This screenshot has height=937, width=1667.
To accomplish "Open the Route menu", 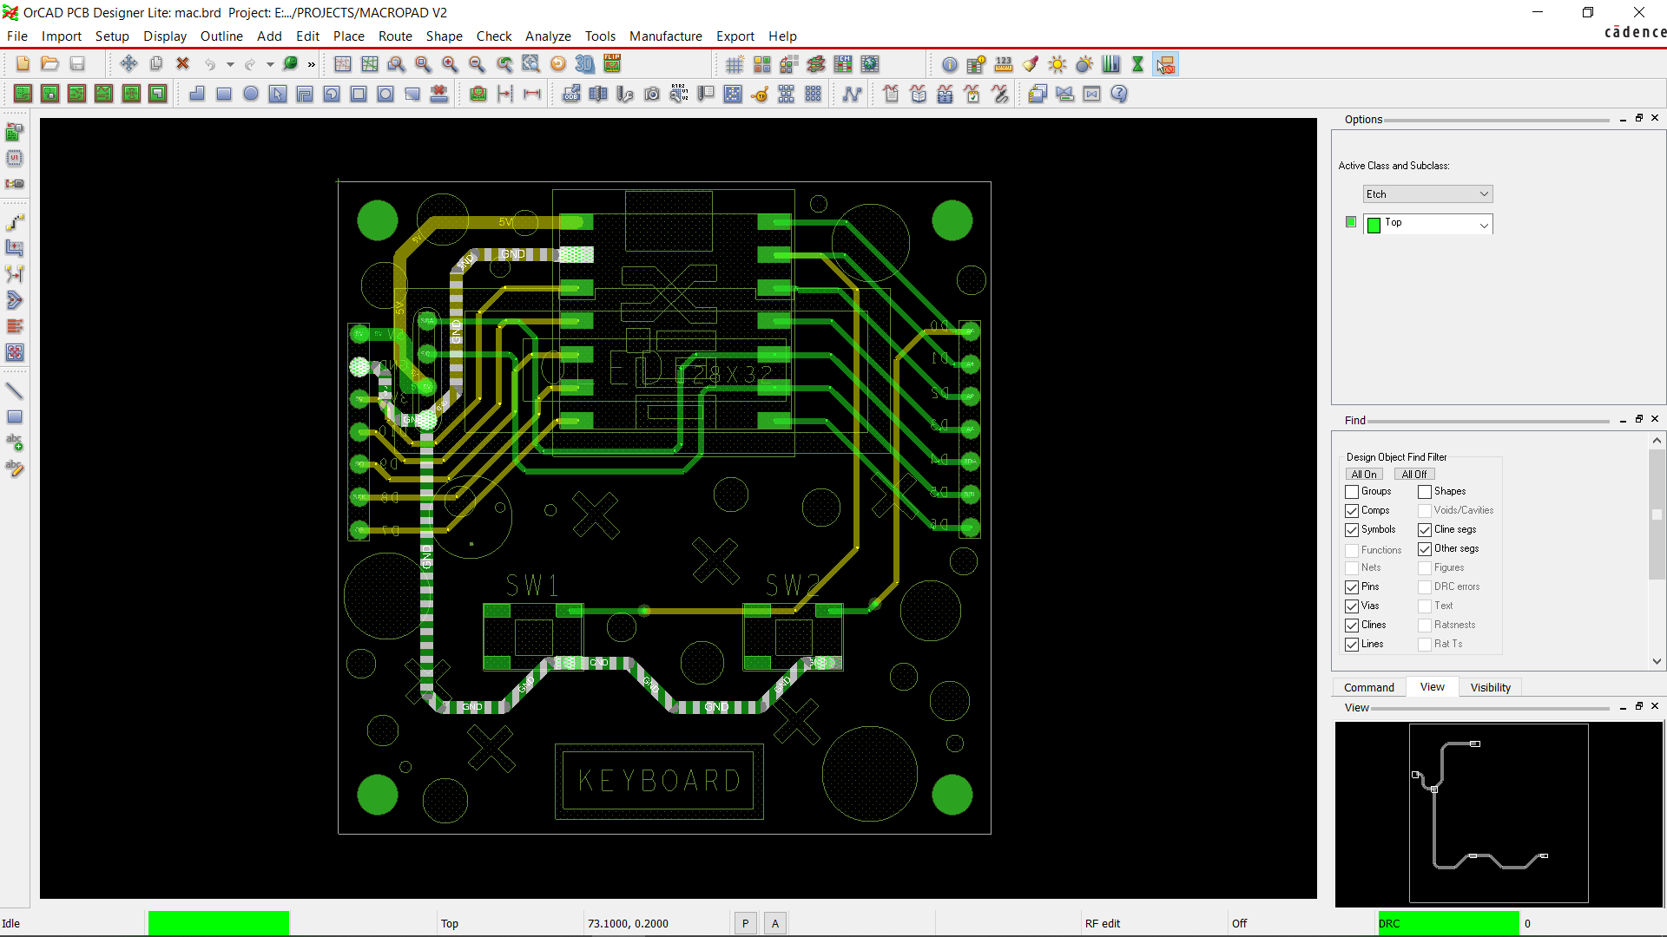I will click(395, 36).
